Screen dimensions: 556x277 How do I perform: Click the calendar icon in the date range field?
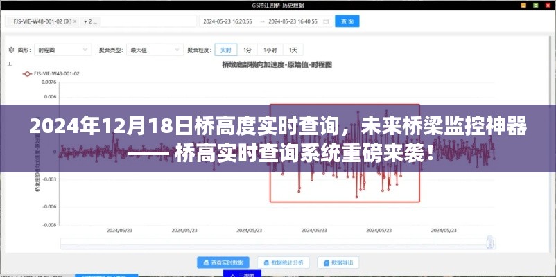(x=324, y=21)
